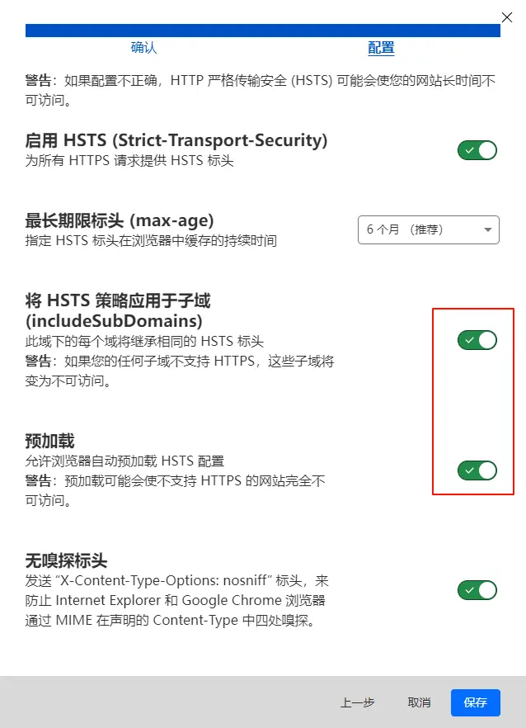
Task: Click the 保存 save button
Action: click(x=476, y=702)
